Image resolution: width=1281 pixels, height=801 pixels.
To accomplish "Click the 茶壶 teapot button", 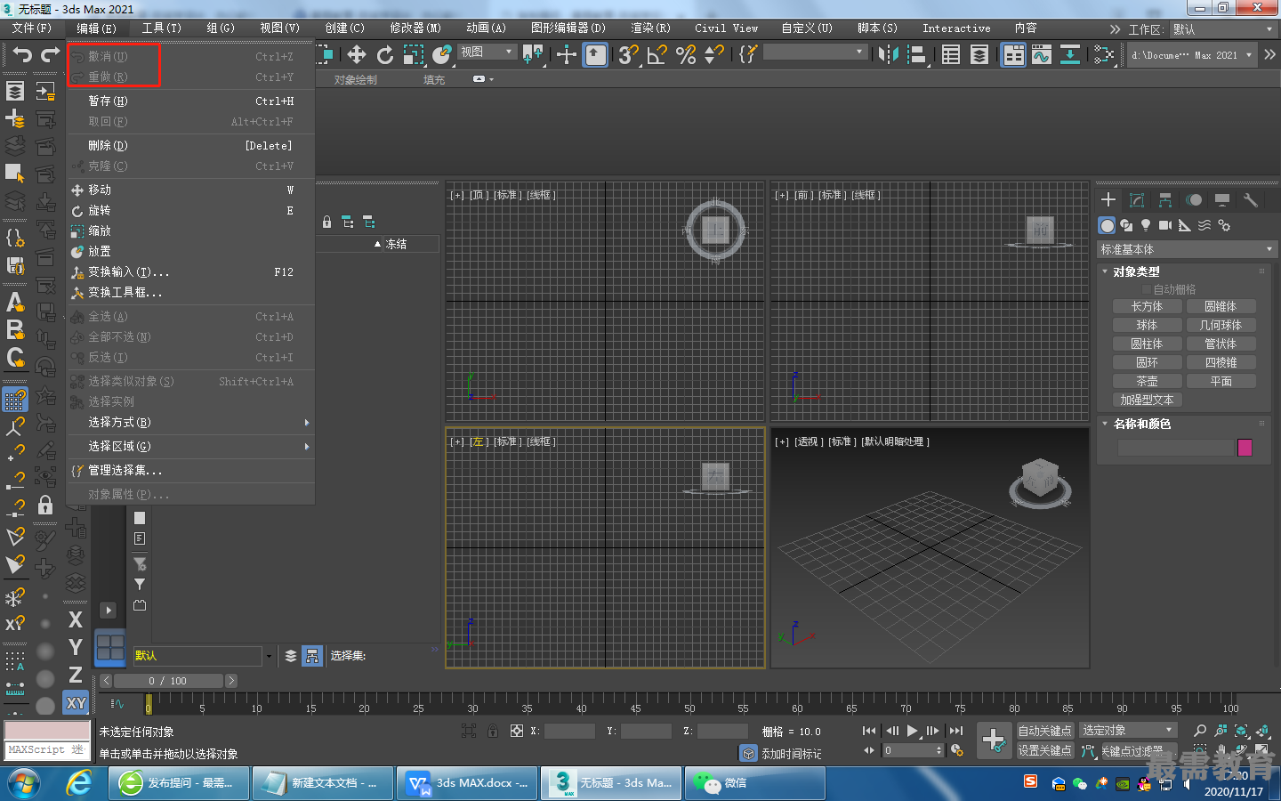I will click(x=1147, y=381).
